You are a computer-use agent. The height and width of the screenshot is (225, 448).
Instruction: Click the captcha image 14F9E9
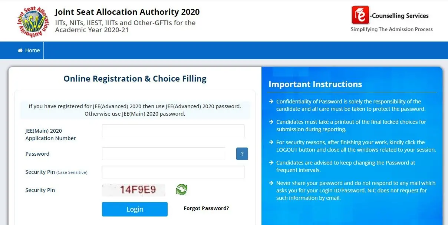coord(134,190)
